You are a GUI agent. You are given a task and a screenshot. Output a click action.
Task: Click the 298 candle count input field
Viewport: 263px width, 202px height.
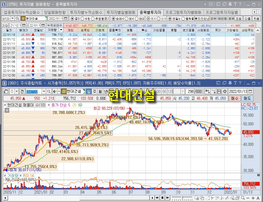190,91
